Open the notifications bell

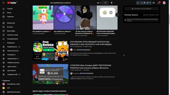pos(159,3)
